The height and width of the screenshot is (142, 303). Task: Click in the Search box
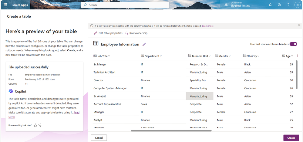pyautogui.click(x=125, y=5)
